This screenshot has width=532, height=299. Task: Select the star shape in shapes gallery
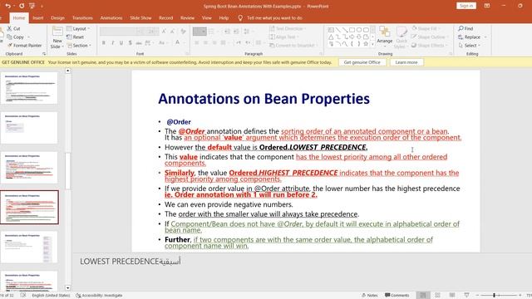tap(366, 44)
